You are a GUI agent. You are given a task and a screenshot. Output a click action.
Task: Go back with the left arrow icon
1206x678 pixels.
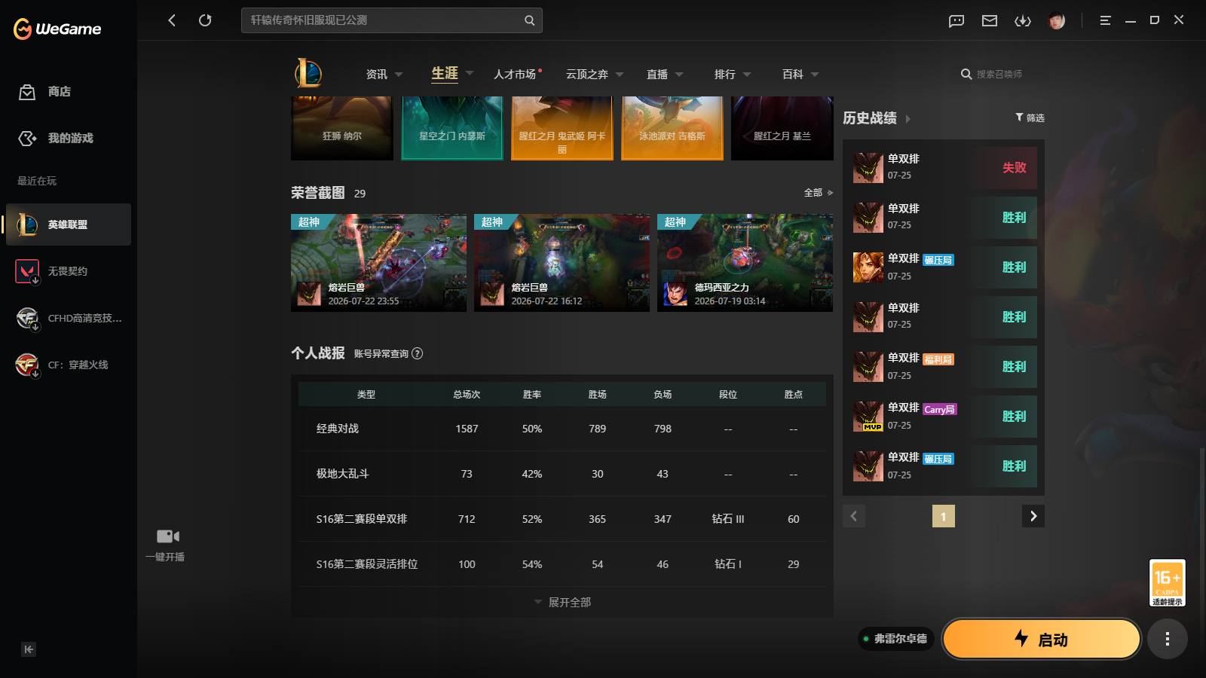(x=172, y=20)
